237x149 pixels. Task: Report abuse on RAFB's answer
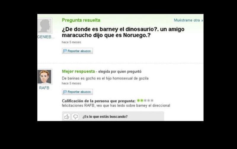tap(77, 92)
